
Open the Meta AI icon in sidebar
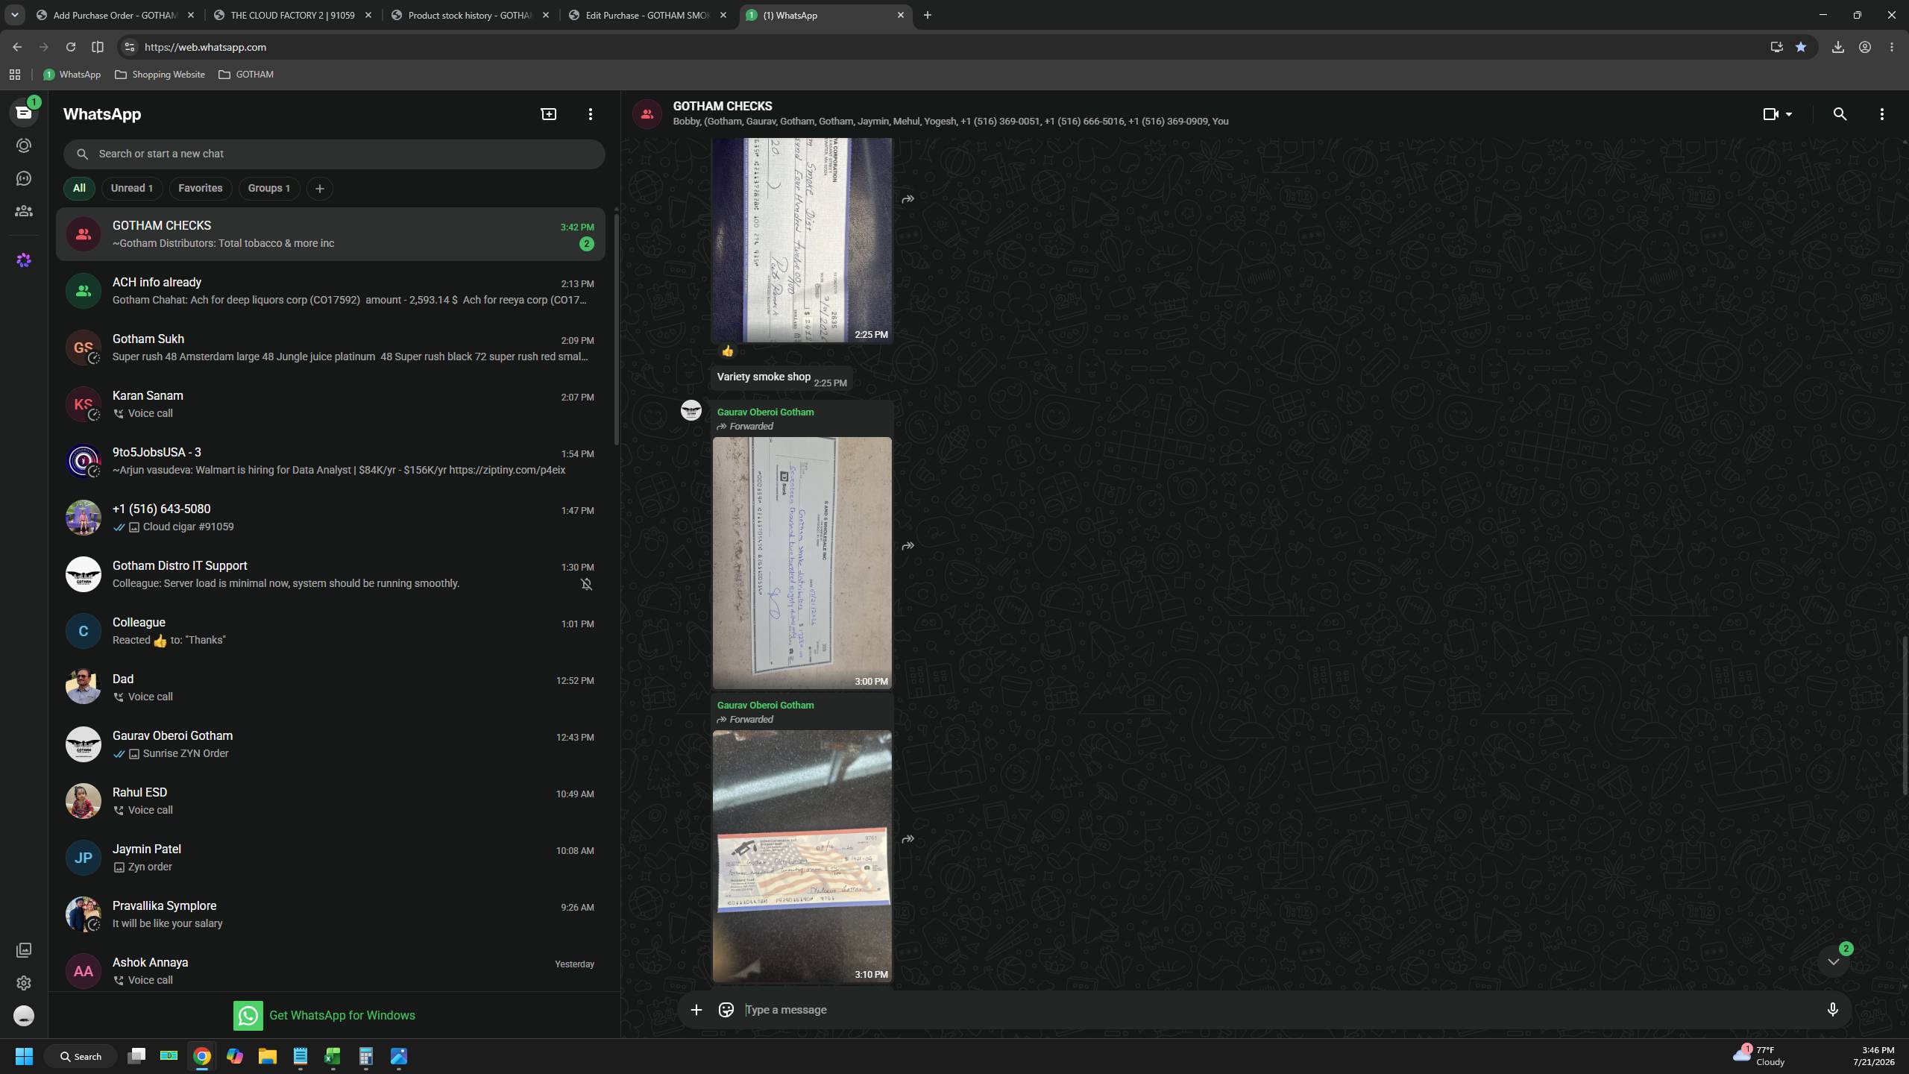(x=24, y=260)
